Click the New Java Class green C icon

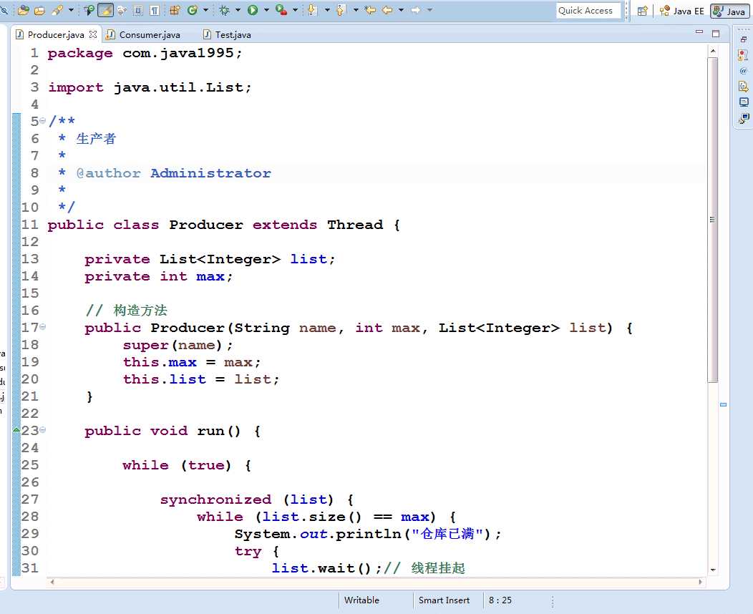(x=192, y=9)
